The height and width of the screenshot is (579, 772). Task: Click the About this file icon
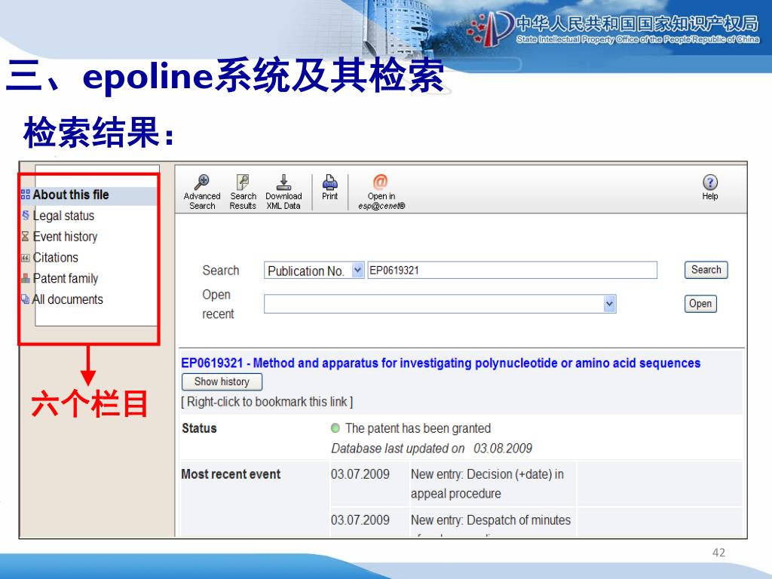point(26,195)
